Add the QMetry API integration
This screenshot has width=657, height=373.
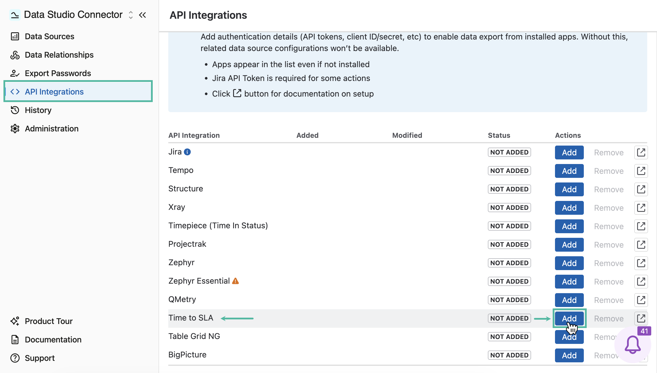pyautogui.click(x=569, y=300)
